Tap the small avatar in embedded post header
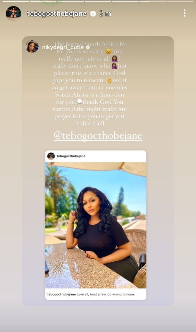This screenshot has width=196, height=332. pos(51,156)
